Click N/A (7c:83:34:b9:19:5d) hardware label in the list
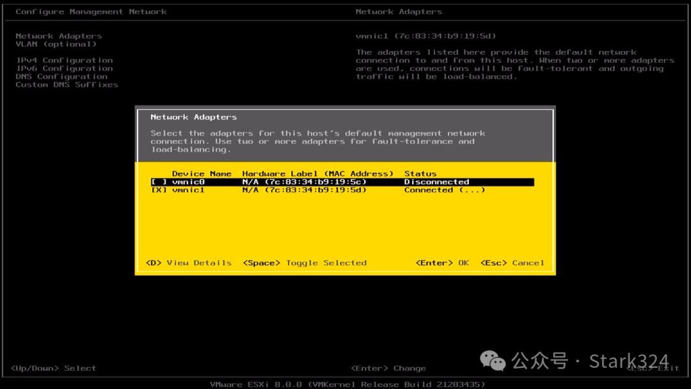The width and height of the screenshot is (691, 389). point(305,190)
